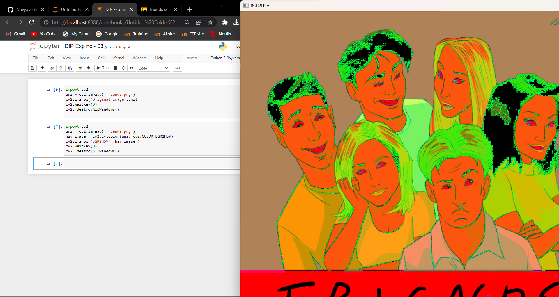The width and height of the screenshot is (559, 297).
Task: Open the File menu in Jupyter
Action: click(x=36, y=58)
